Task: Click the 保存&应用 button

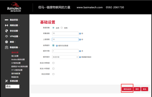Action: click(127, 89)
